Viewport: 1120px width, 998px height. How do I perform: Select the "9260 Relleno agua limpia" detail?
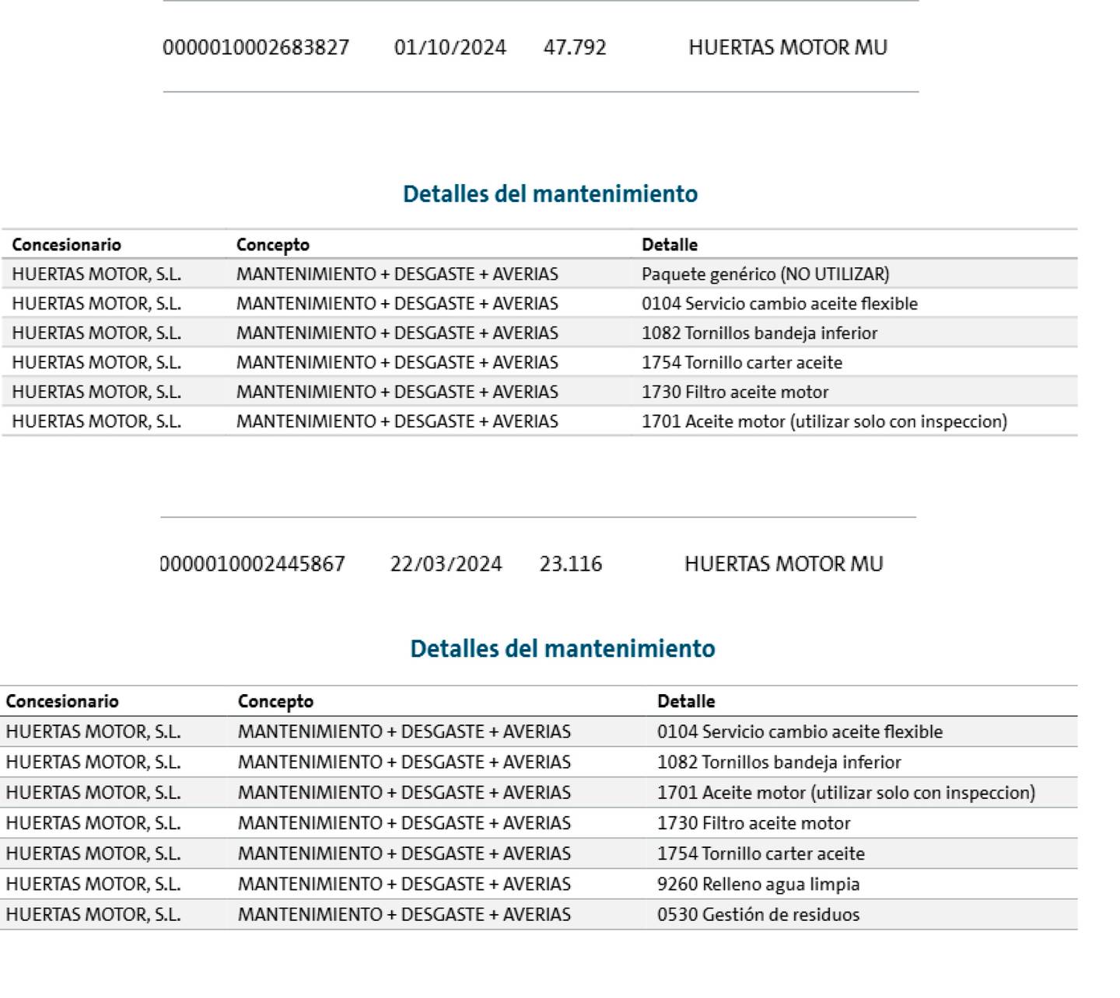(x=758, y=885)
